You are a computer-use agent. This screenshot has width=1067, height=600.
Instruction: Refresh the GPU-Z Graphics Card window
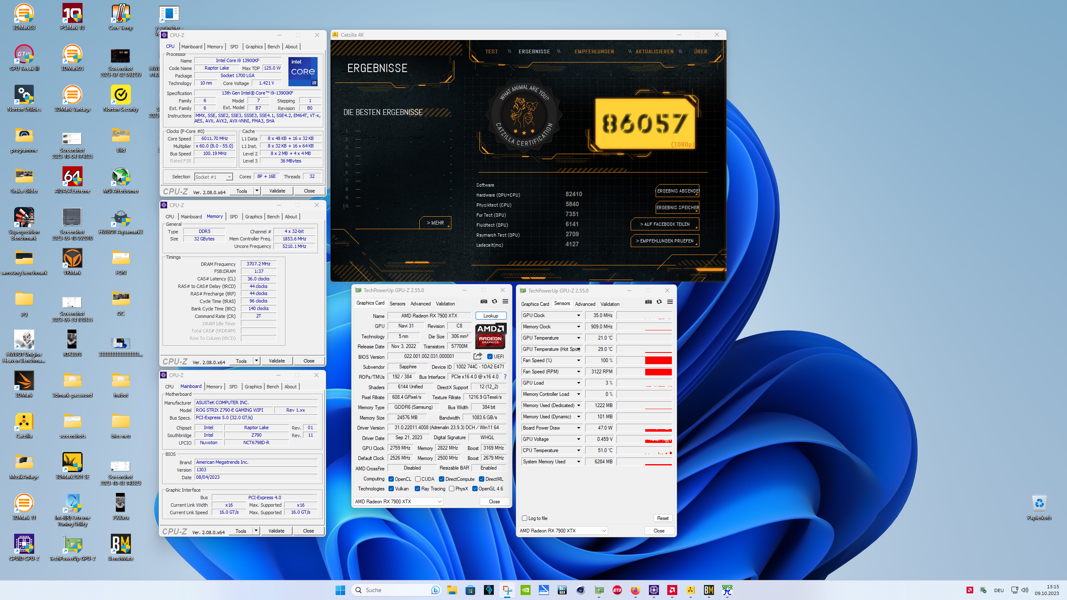(494, 301)
